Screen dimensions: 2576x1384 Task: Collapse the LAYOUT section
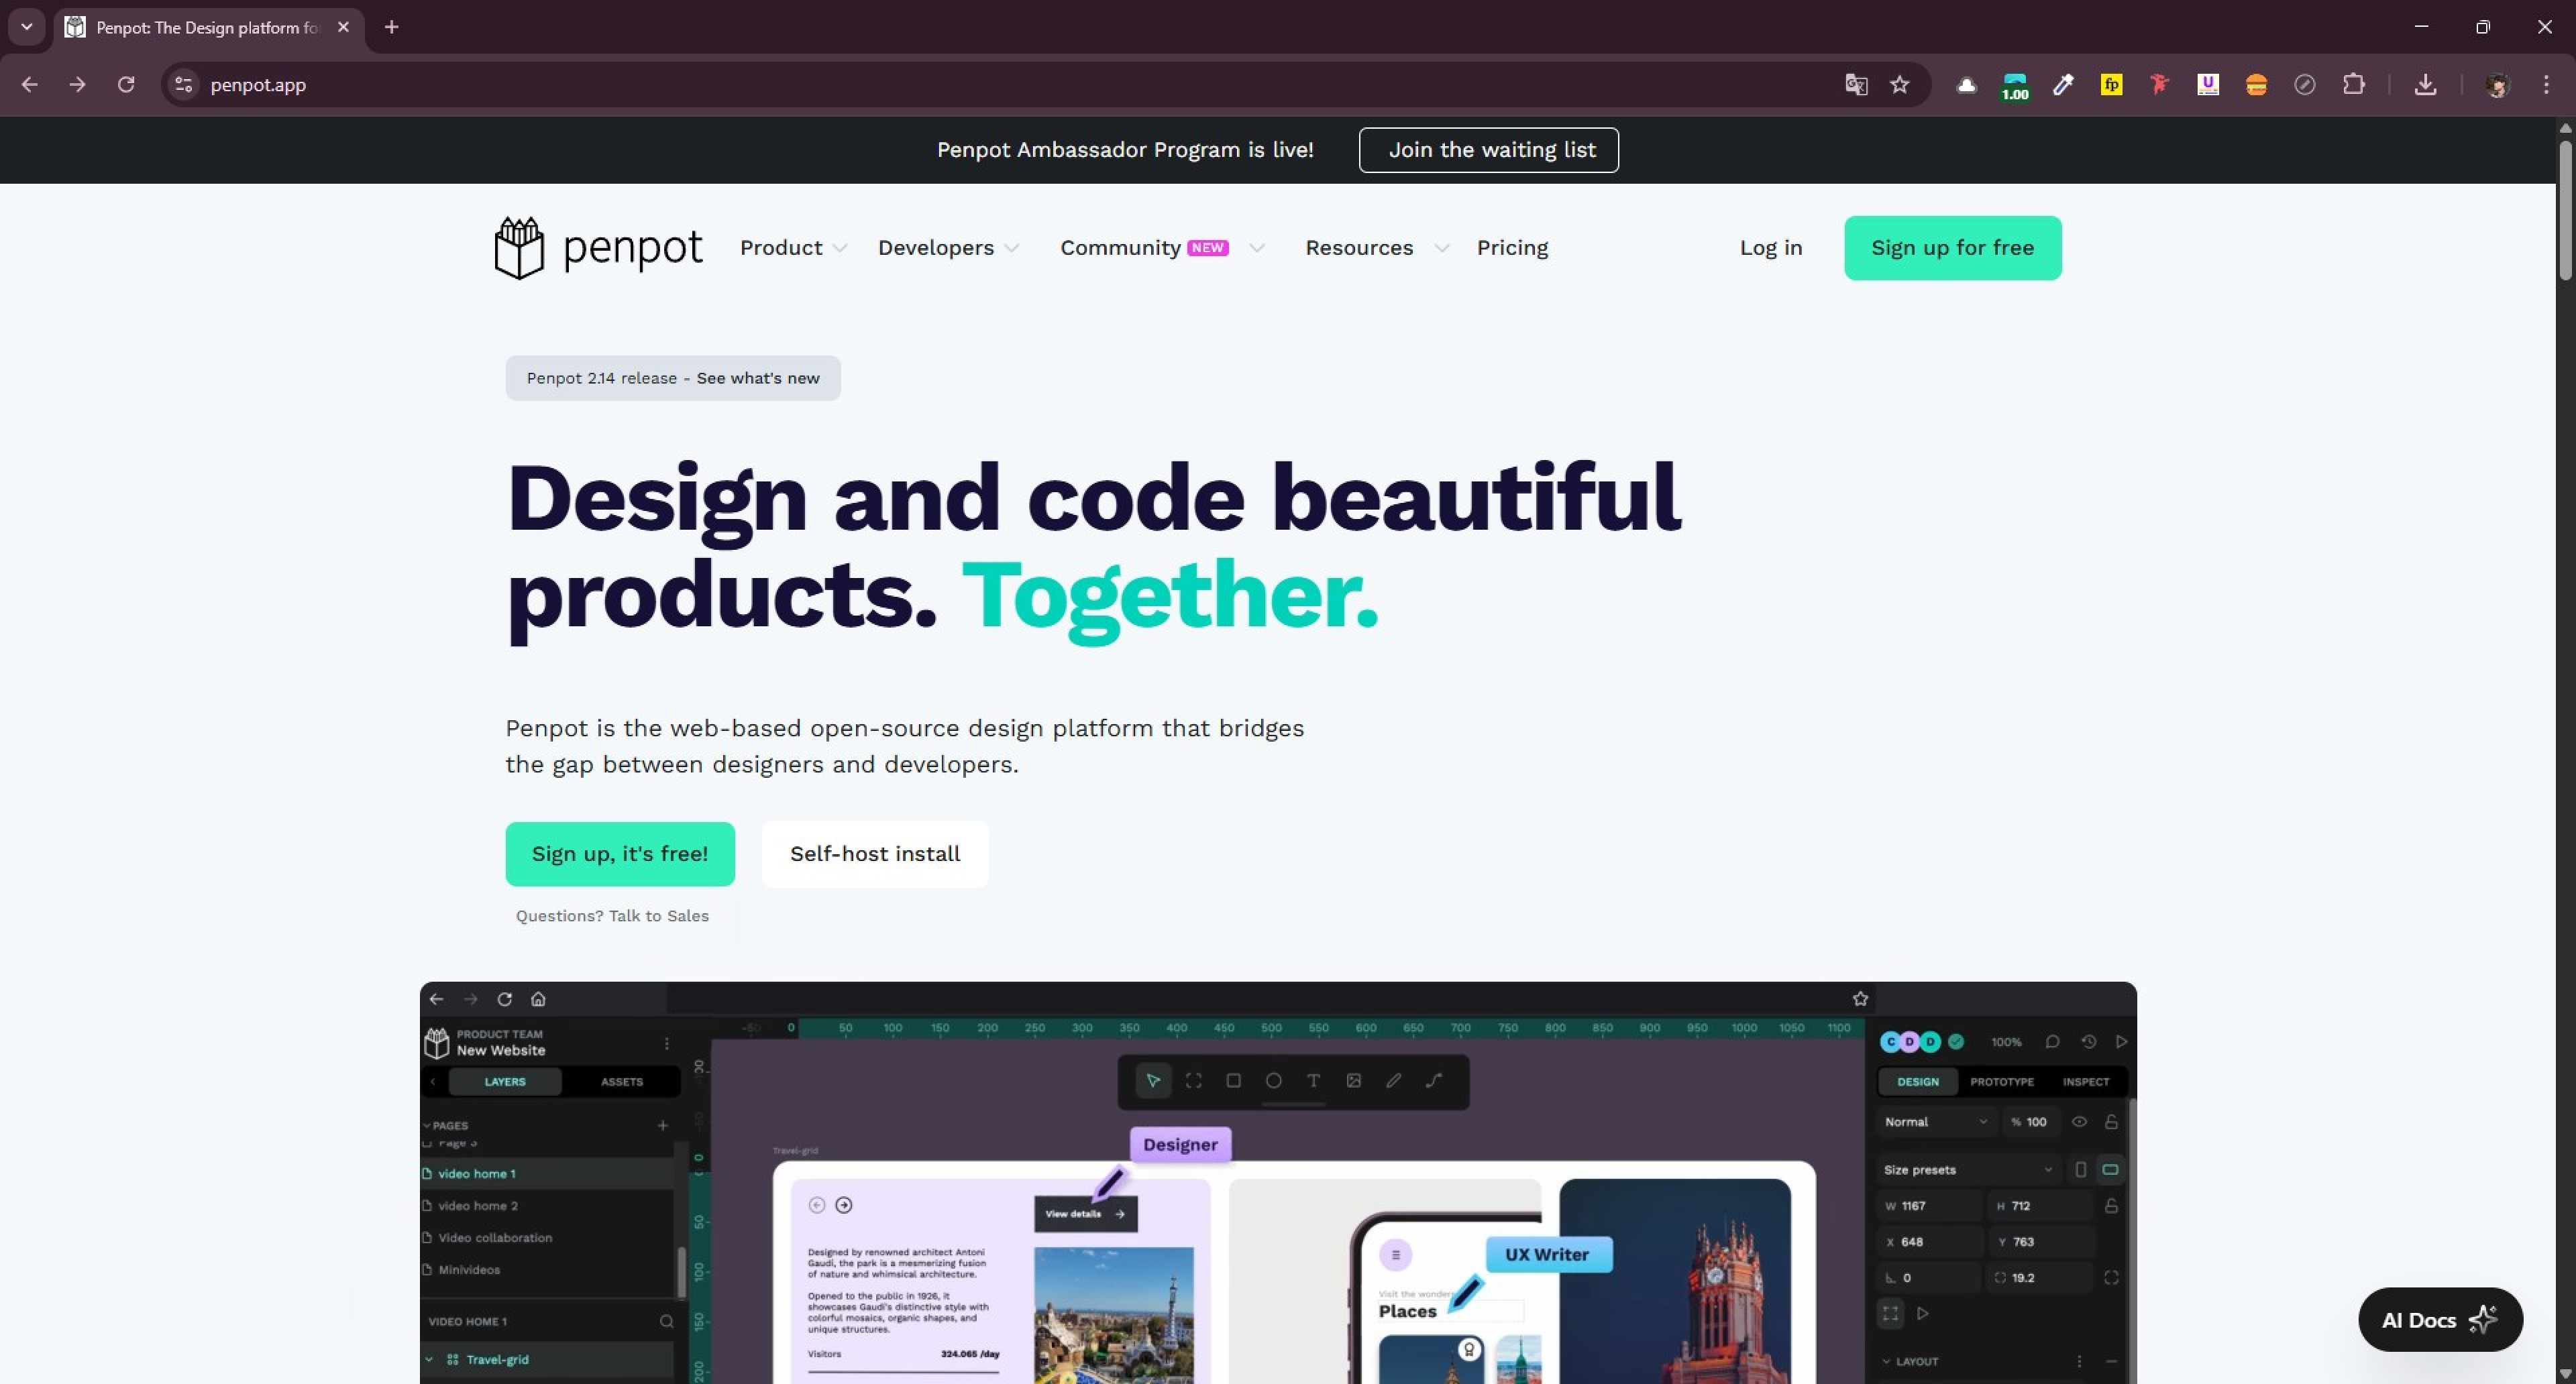tap(1887, 1361)
